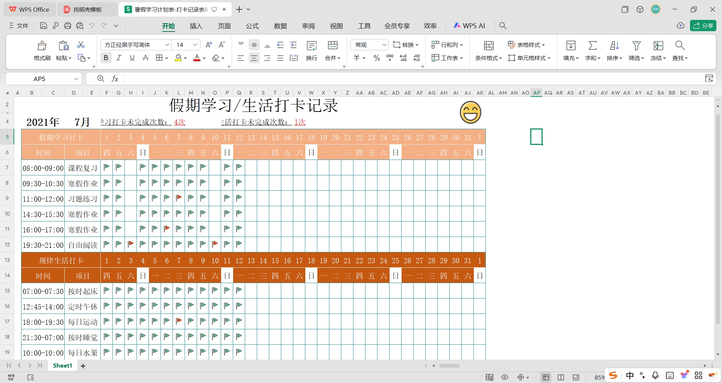Toggle center horizontal alignment
The height and width of the screenshot is (383, 722).
click(254, 58)
